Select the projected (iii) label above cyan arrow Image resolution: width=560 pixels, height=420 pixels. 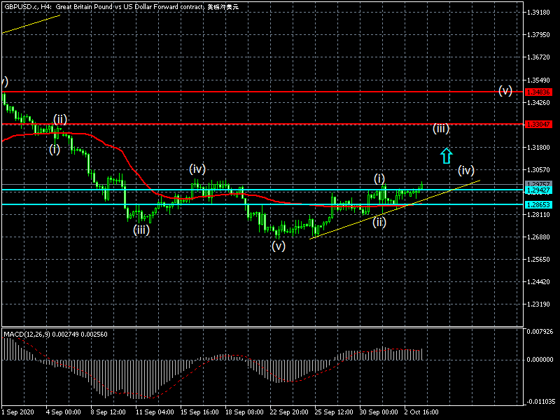(440, 129)
